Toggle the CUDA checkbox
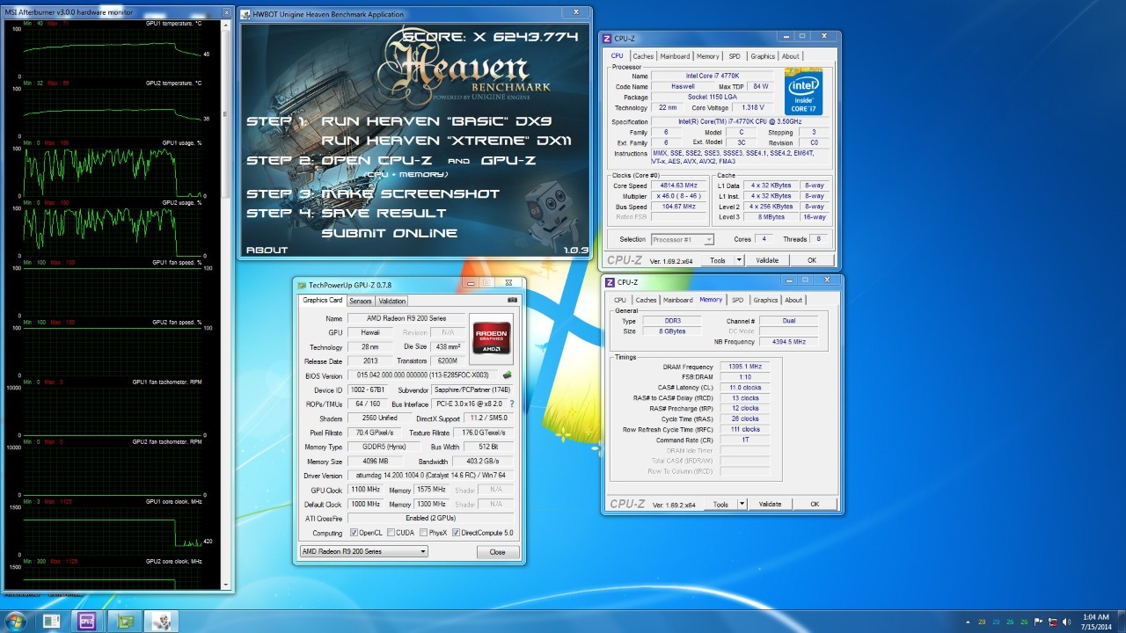The width and height of the screenshot is (1126, 633). [391, 533]
